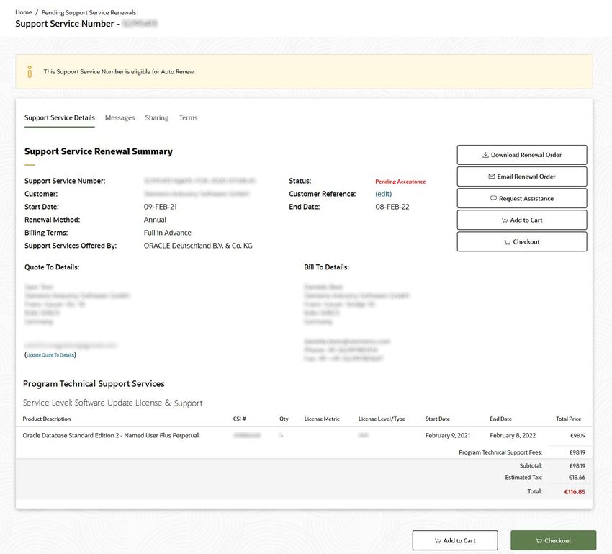Click the License Metric column header
Screen dimensions: 612x554
point(322,419)
